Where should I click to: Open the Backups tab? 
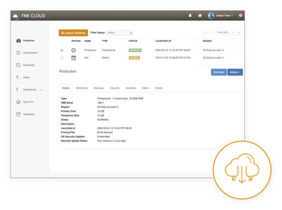coord(99,88)
